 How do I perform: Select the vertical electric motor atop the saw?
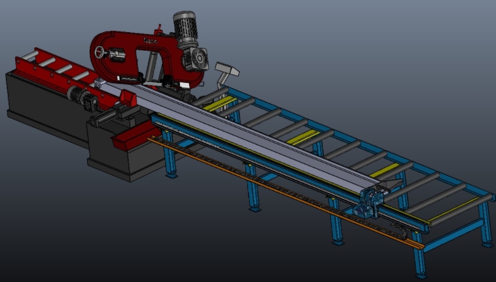[186, 30]
